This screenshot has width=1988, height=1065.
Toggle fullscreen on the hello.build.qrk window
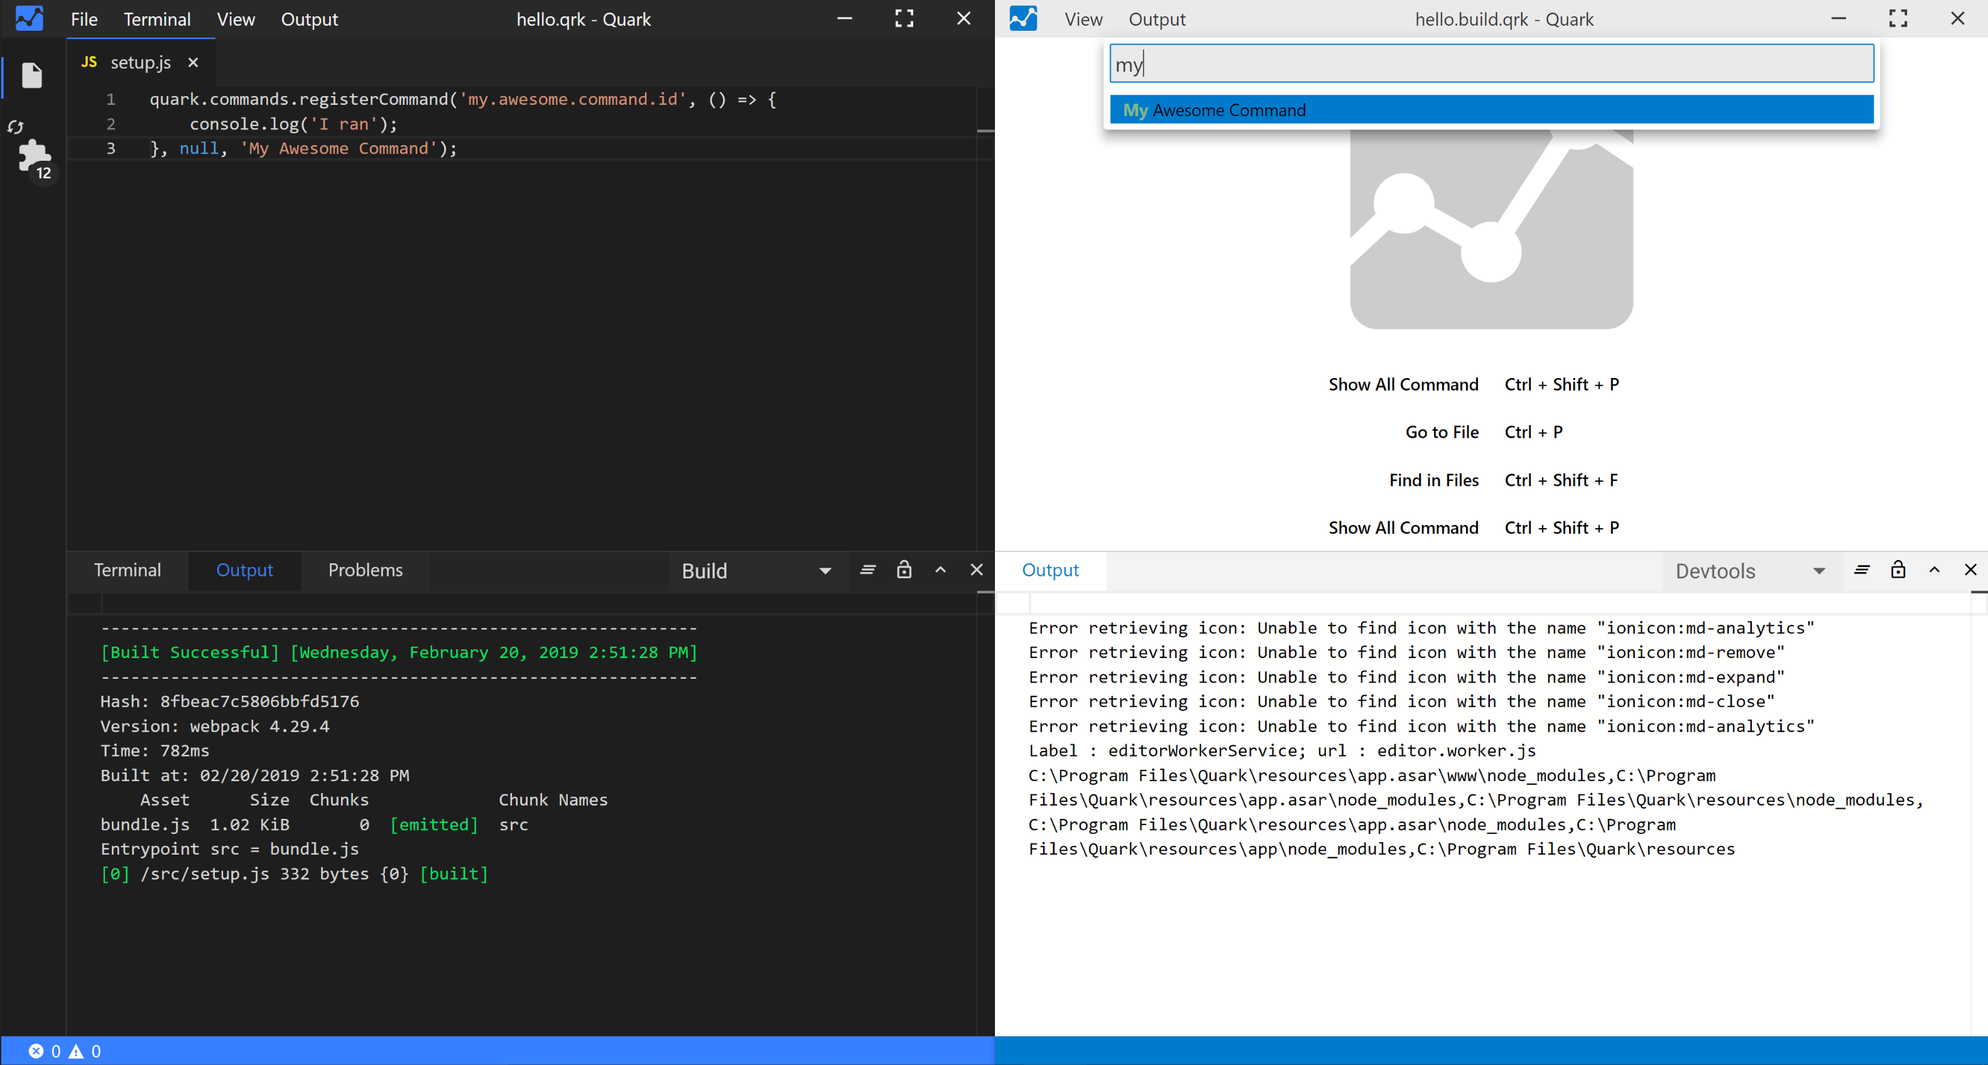[1898, 18]
